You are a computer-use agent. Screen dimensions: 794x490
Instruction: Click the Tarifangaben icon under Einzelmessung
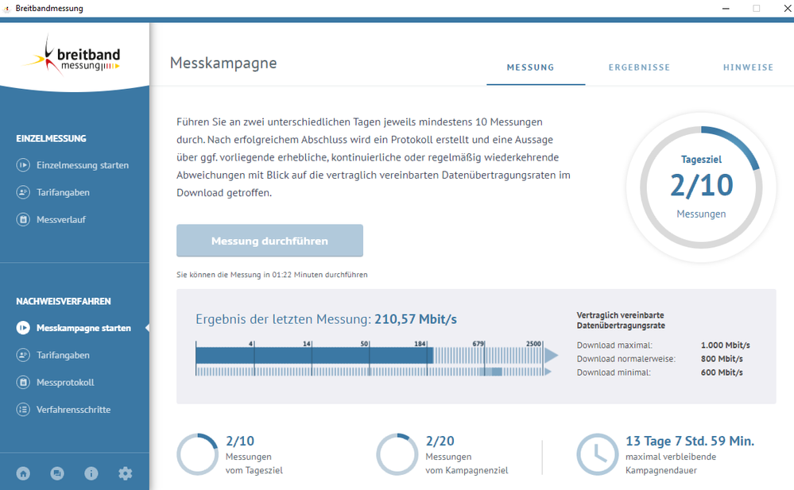[x=23, y=192]
